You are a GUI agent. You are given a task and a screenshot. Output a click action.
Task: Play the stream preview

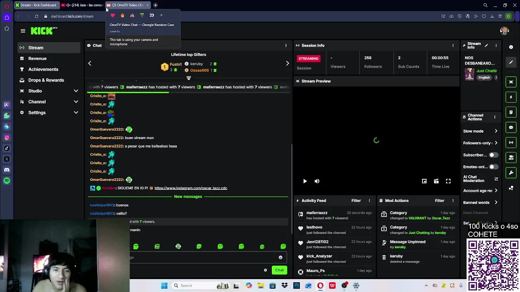305,181
